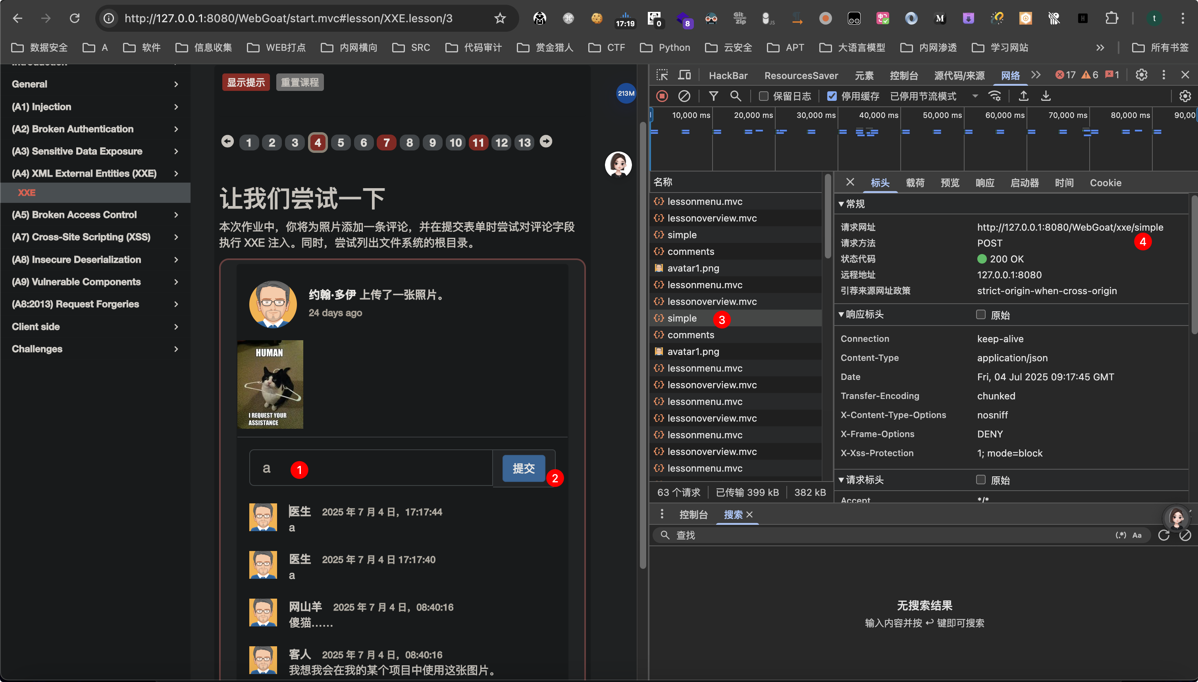This screenshot has width=1198, height=682.
Task: Select the XXE lesson in sidebar
Action: tap(95, 193)
